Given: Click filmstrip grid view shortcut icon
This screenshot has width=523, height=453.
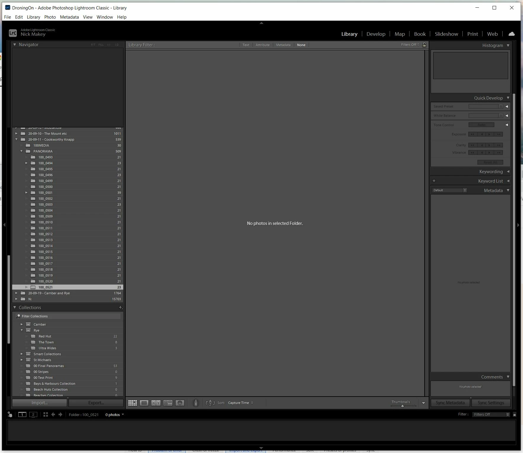Looking at the screenshot, I should [x=46, y=415].
